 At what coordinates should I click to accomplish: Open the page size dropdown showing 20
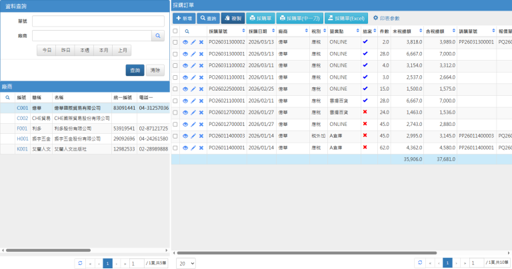pos(185,263)
